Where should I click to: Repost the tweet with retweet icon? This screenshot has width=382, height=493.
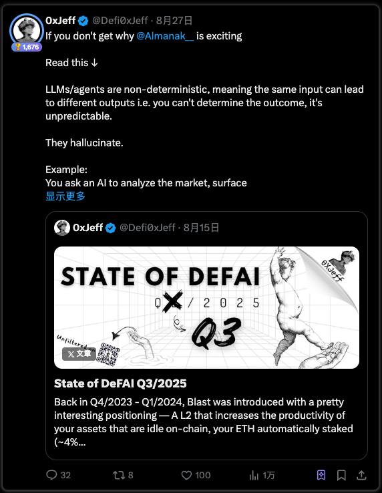pyautogui.click(x=119, y=475)
